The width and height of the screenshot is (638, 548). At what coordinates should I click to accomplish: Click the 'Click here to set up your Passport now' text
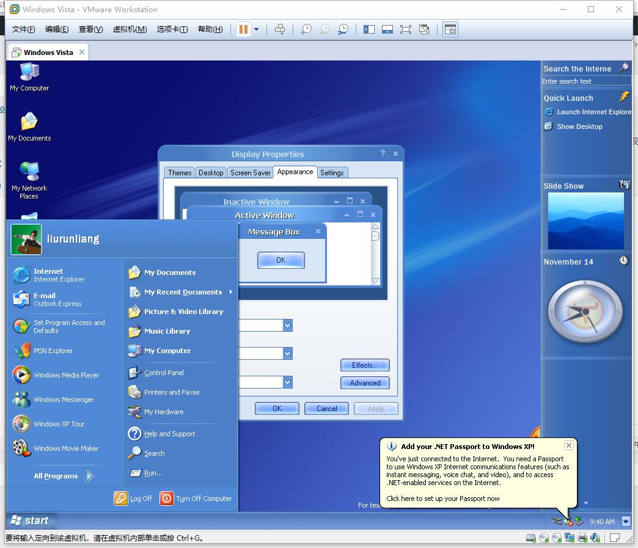(x=442, y=499)
